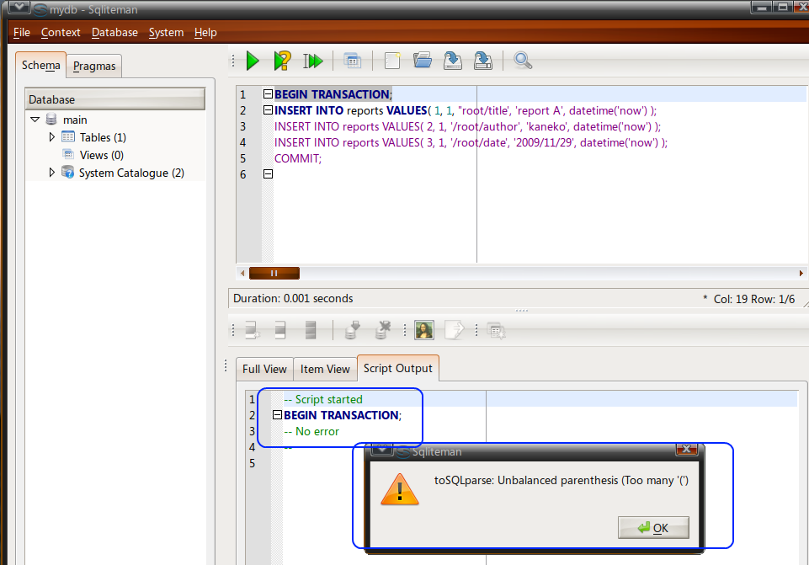Click the duplicate row icon in the results toolbar
Screen dimensions: 809x565
click(x=280, y=330)
